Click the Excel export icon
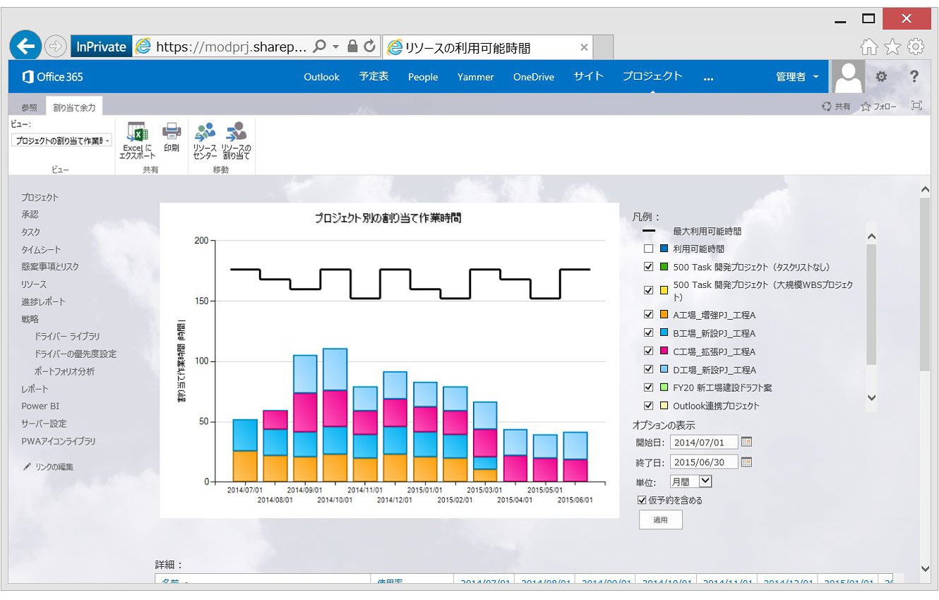Screen dimensions: 939x600 click(136, 132)
